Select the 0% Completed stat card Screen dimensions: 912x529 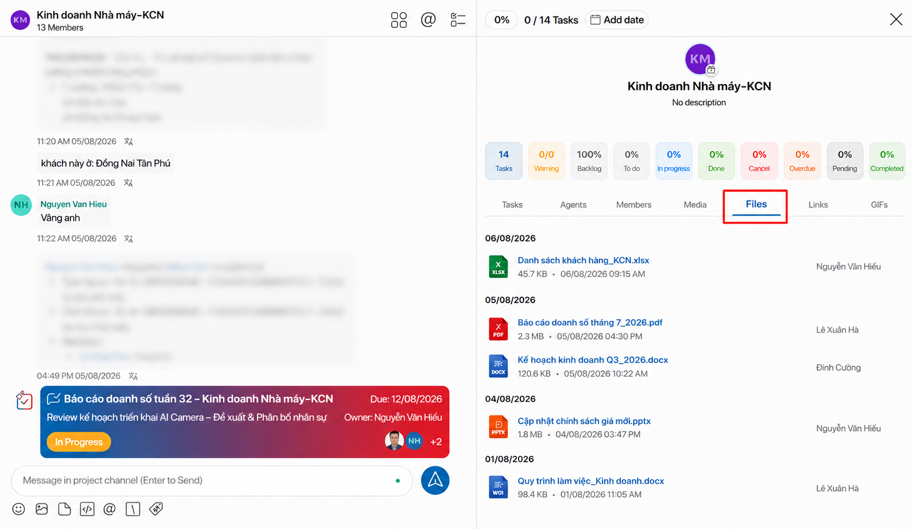(x=887, y=161)
